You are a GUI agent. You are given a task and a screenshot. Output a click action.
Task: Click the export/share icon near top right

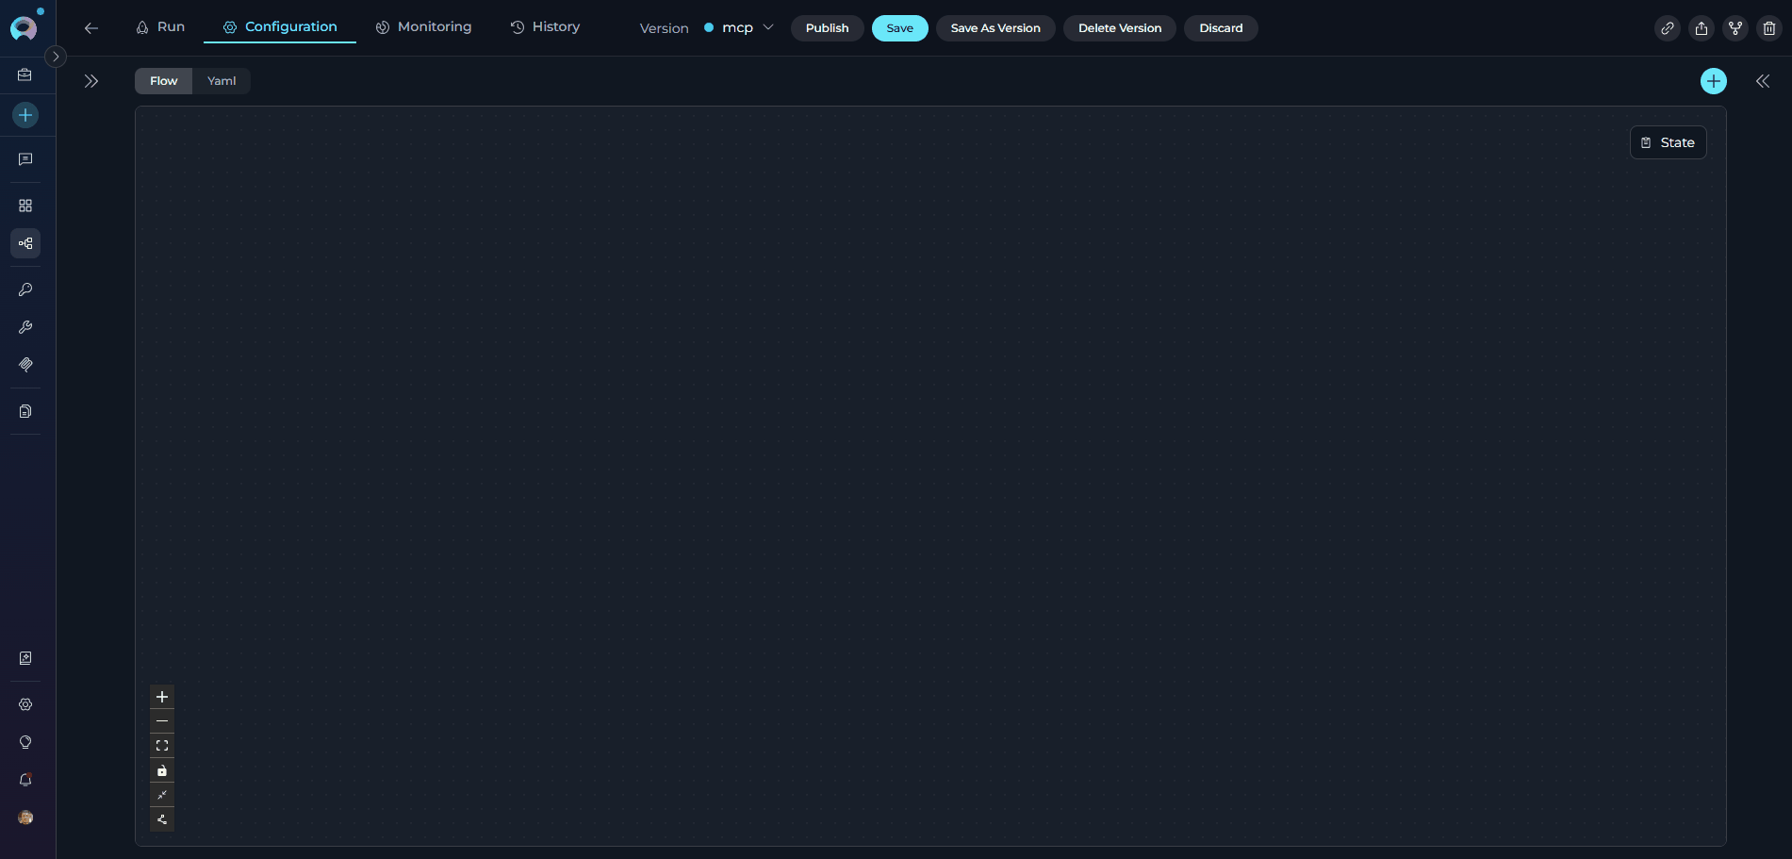(1701, 28)
